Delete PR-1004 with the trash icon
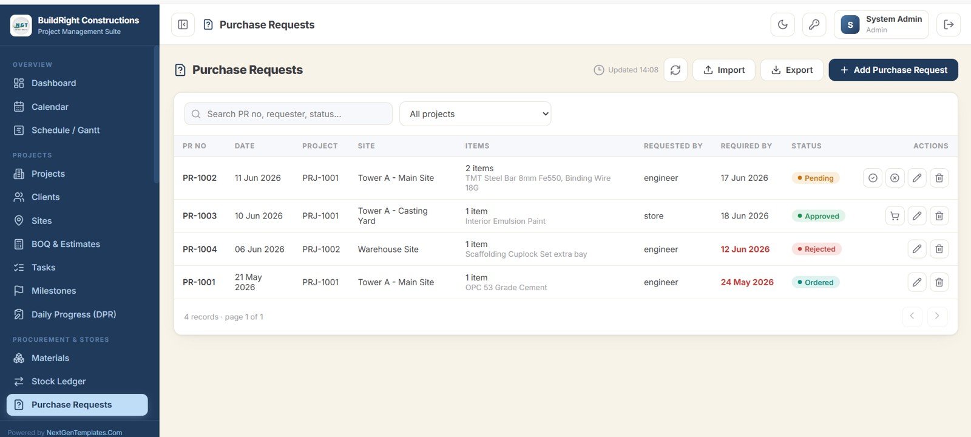The height and width of the screenshot is (437, 971). [939, 249]
